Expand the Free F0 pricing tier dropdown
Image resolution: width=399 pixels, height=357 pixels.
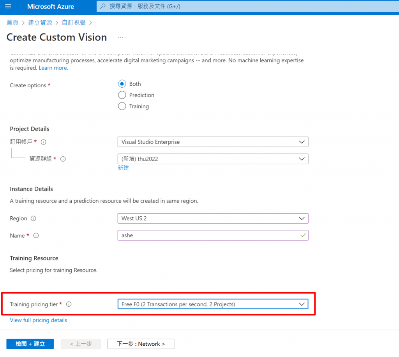(213, 304)
